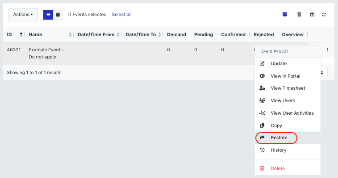Screen dimensions: 338x178
Task: Click the refresh arrows icon
Action: (x=324, y=15)
